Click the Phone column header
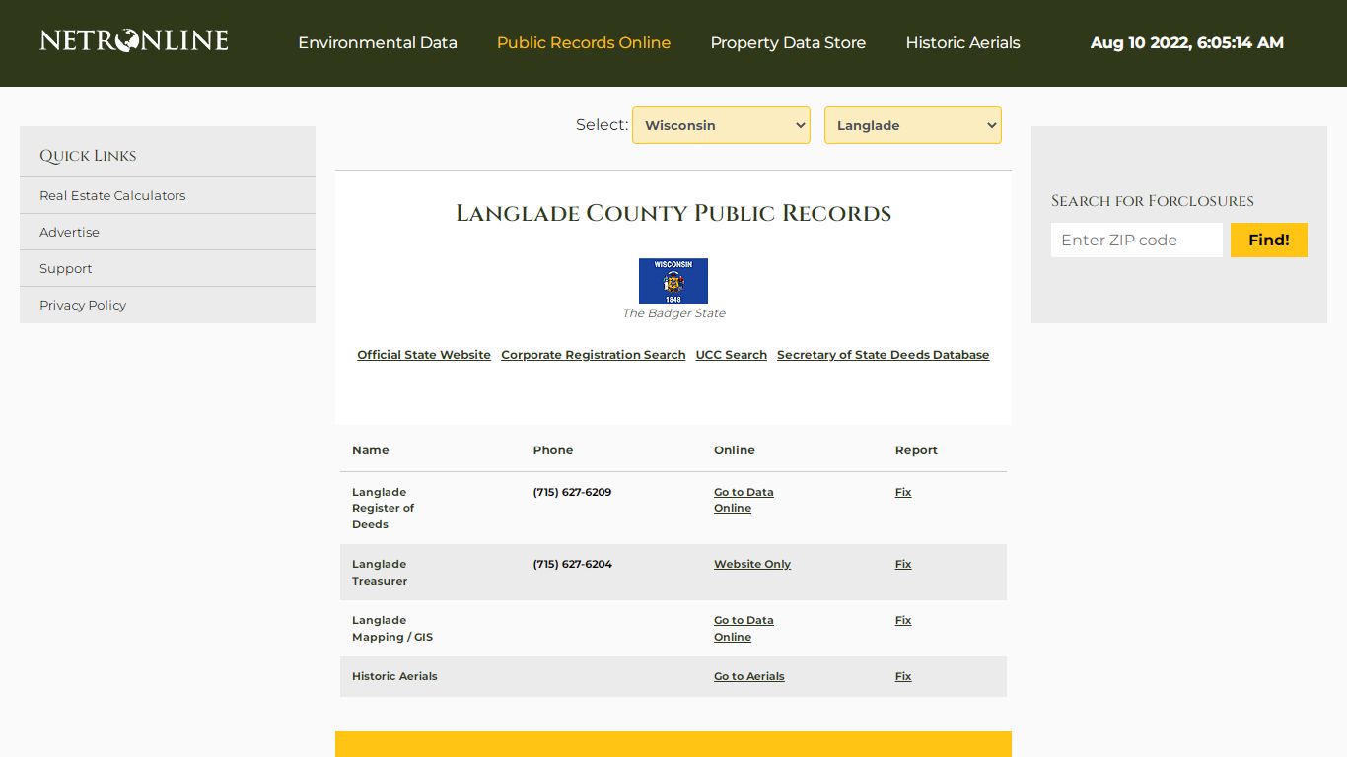Viewport: 1347px width, 757px height. 553,449
